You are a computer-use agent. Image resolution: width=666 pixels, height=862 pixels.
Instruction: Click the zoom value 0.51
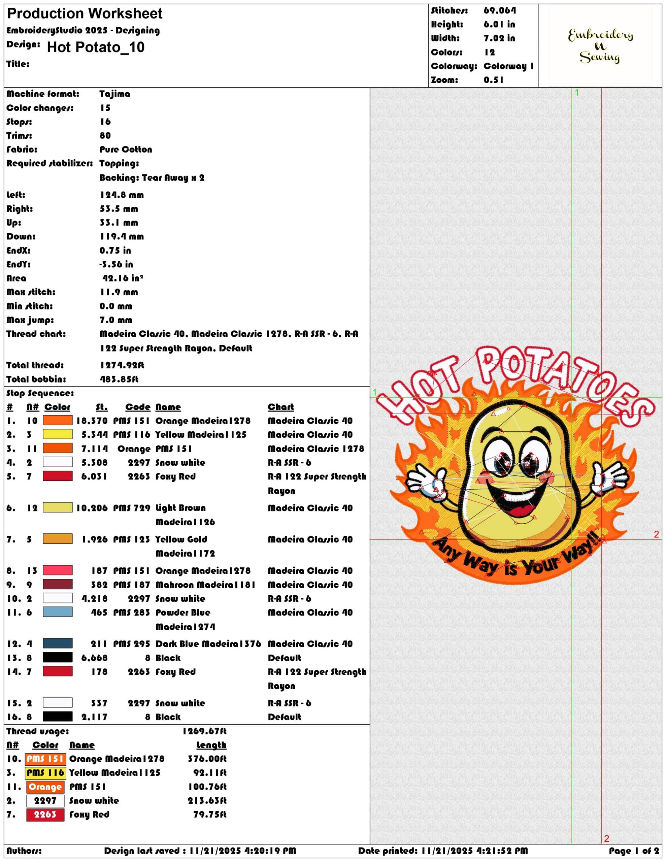pyautogui.click(x=494, y=80)
